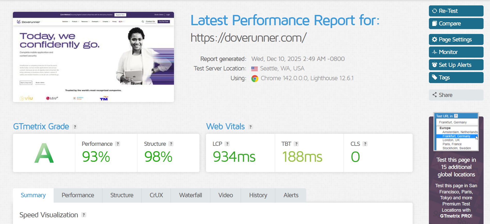Screen dimensions: 490x224
Task: Click the Re-Test button
Action: [x=456, y=11]
